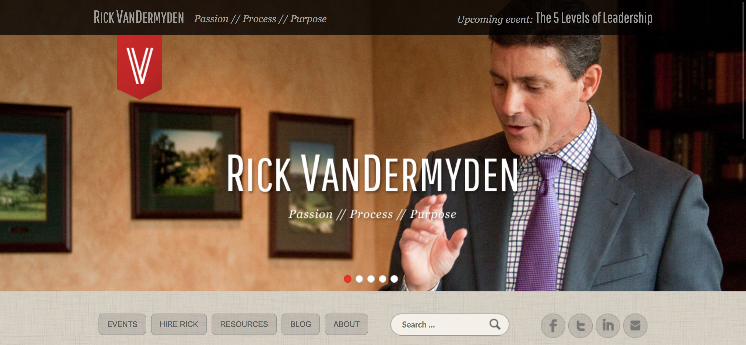Open the LinkedIn social icon
Screen dimensions: 746x345
pyautogui.click(x=608, y=325)
